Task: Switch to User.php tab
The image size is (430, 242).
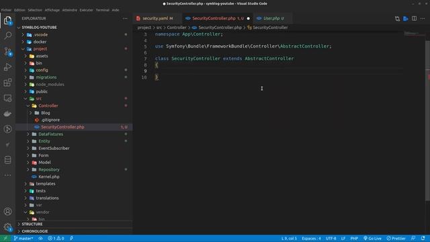Action: [x=273, y=18]
